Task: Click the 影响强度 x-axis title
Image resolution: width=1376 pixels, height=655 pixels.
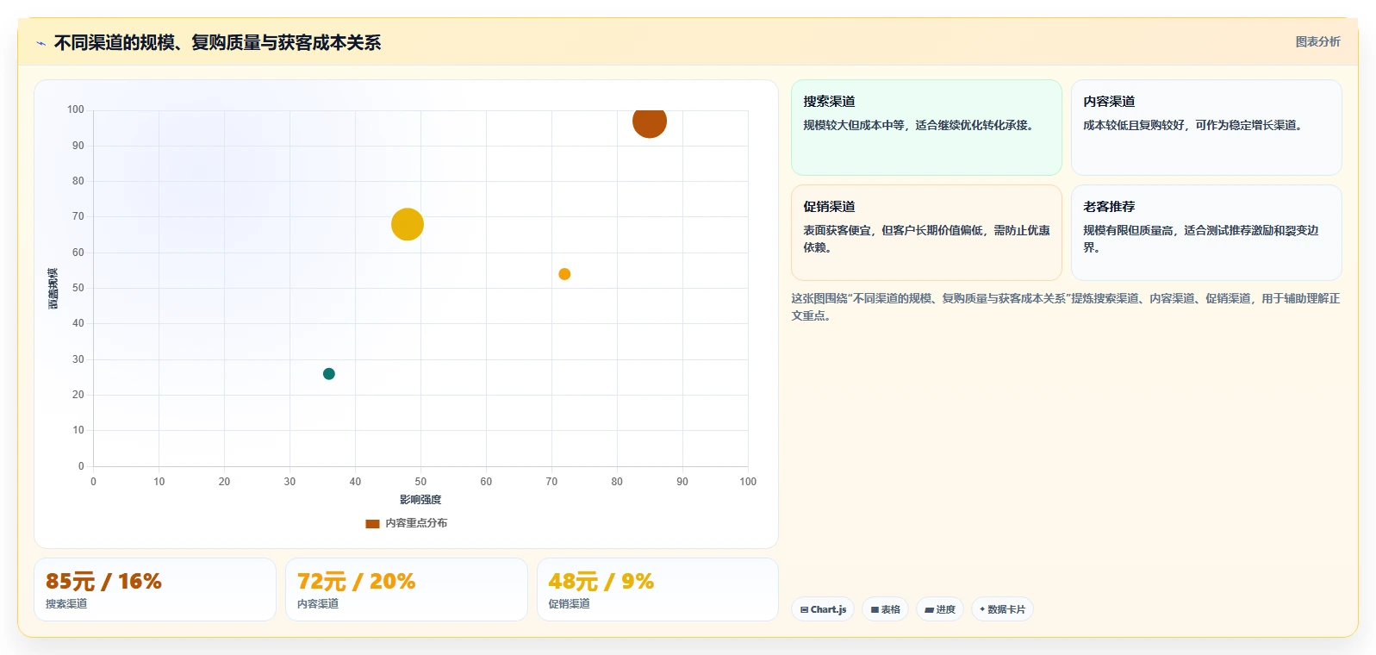Action: coord(420,500)
